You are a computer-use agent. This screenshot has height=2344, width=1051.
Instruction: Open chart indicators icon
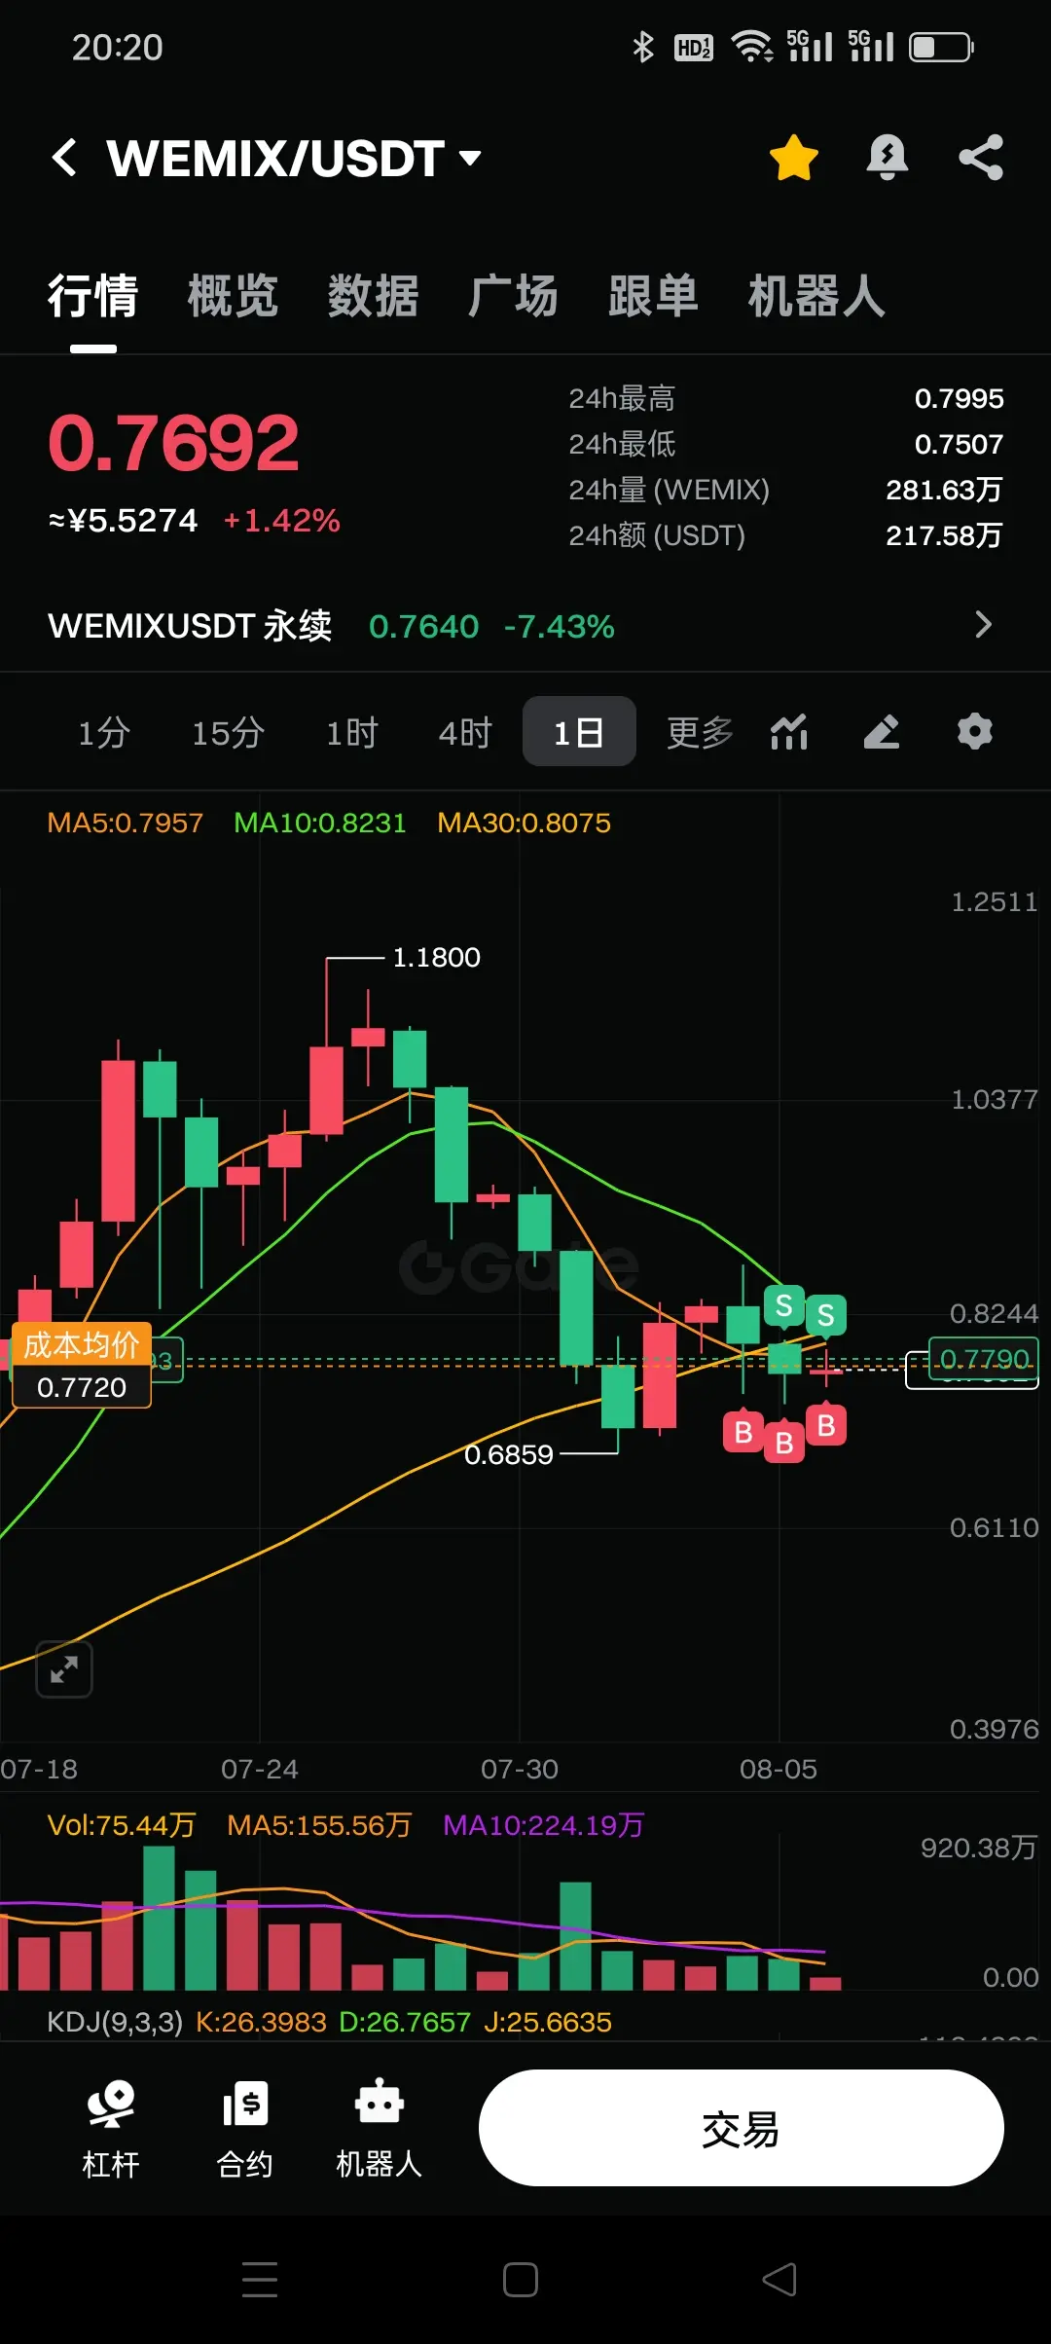790,732
